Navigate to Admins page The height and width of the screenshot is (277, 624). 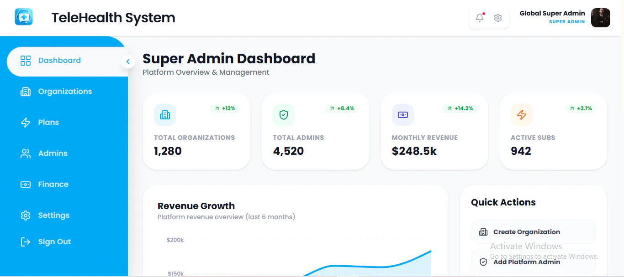[53, 154]
